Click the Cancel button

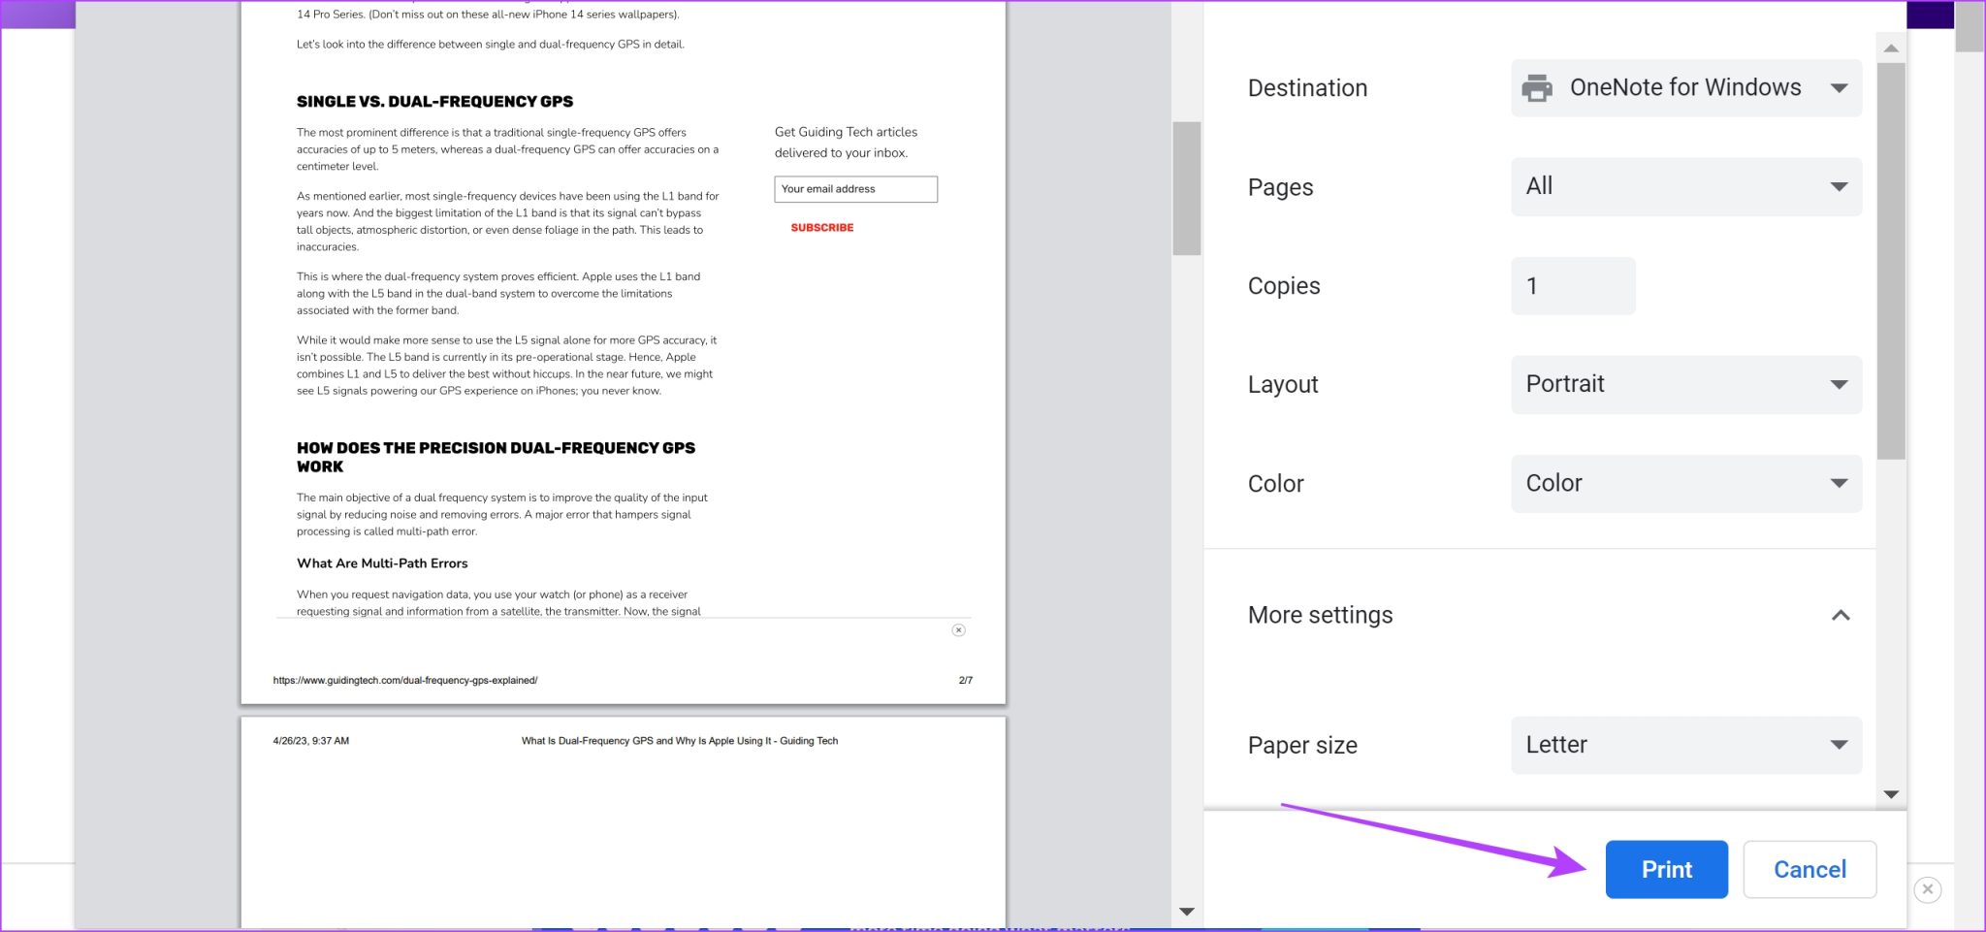pyautogui.click(x=1810, y=869)
